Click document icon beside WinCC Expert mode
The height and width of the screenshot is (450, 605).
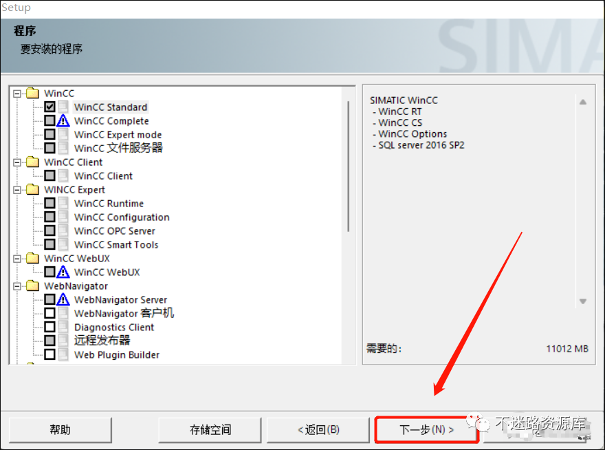coord(63,134)
